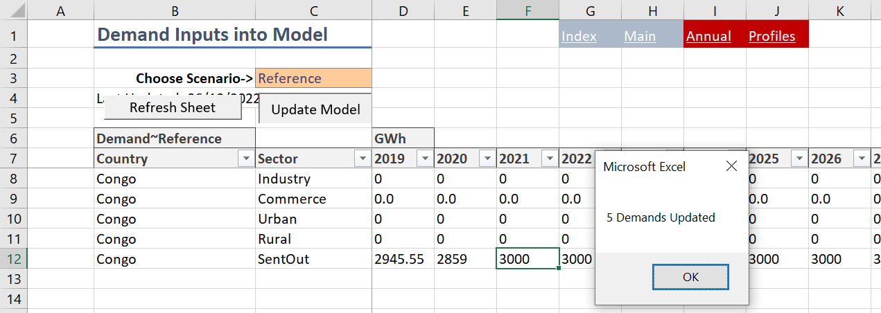Click the Update Model button
Image resolution: width=881 pixels, height=313 pixels.
click(315, 109)
